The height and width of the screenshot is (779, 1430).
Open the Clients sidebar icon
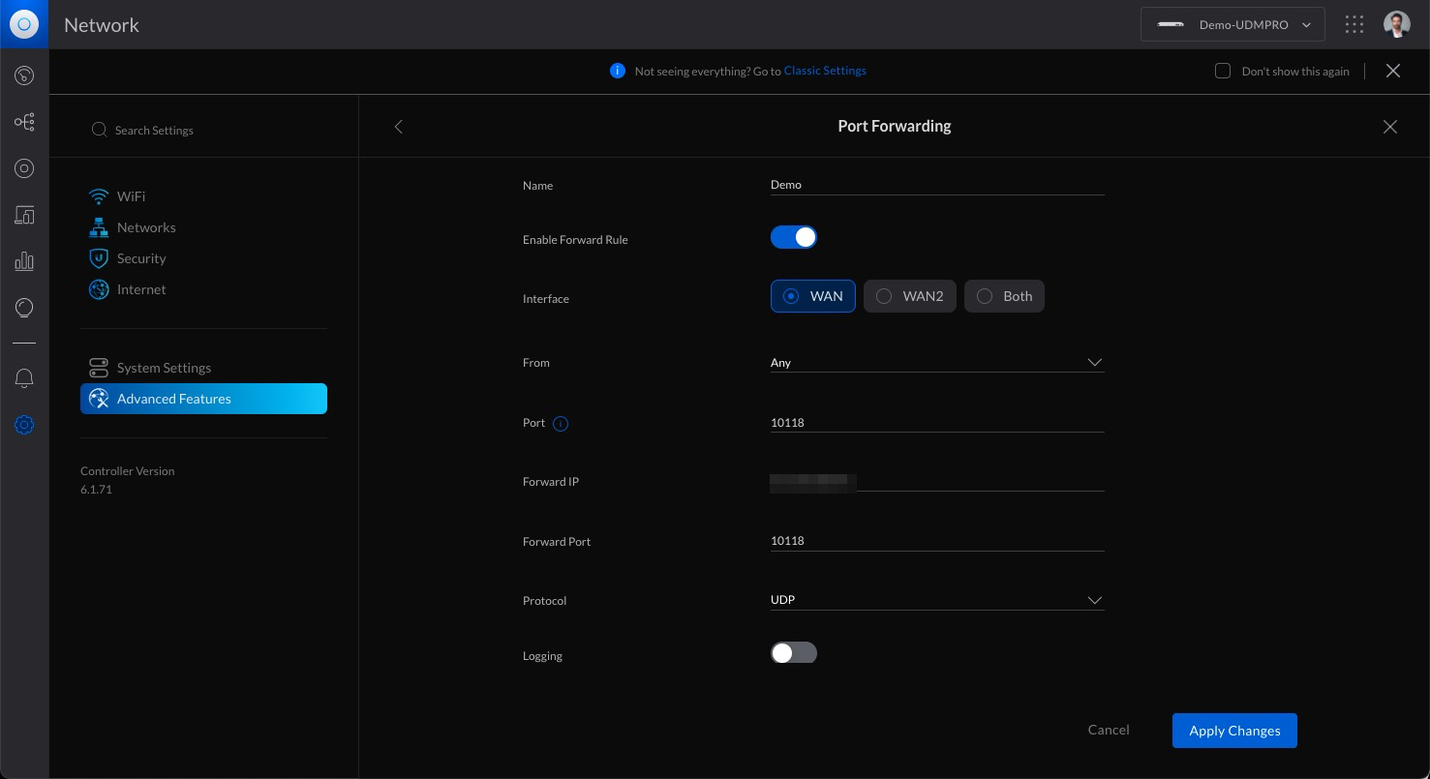(24, 215)
